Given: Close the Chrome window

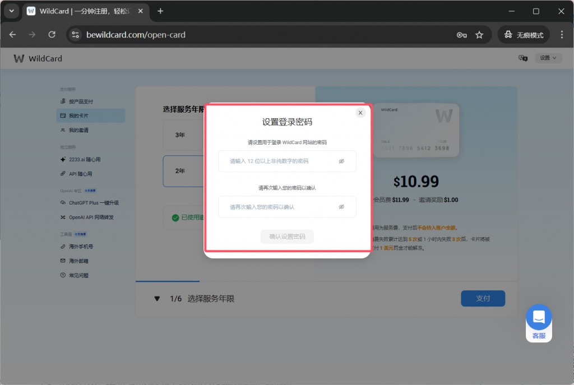Looking at the screenshot, I should [561, 11].
